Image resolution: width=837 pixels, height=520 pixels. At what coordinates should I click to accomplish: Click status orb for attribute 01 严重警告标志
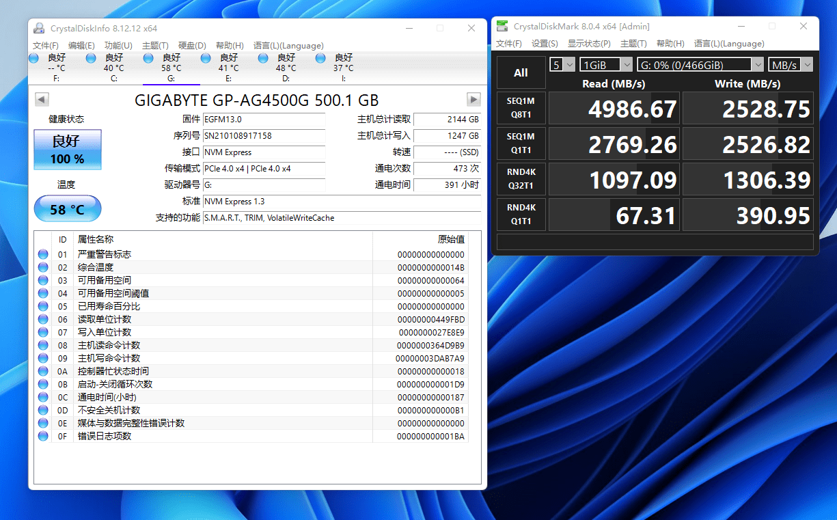click(44, 254)
